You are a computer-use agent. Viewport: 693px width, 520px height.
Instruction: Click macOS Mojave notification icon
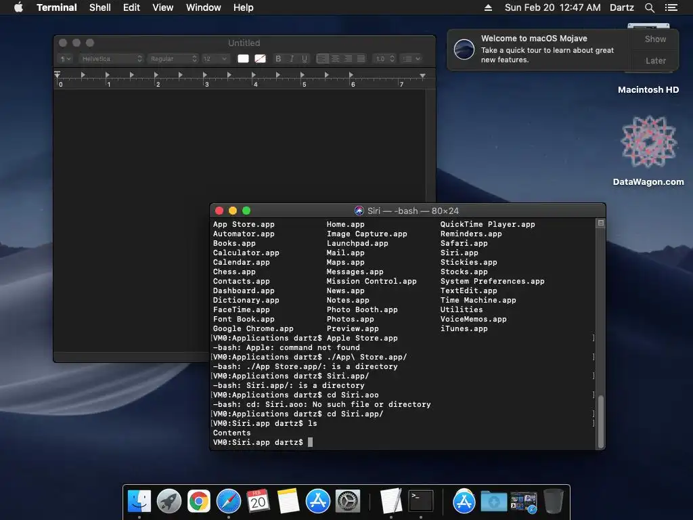coord(464,49)
